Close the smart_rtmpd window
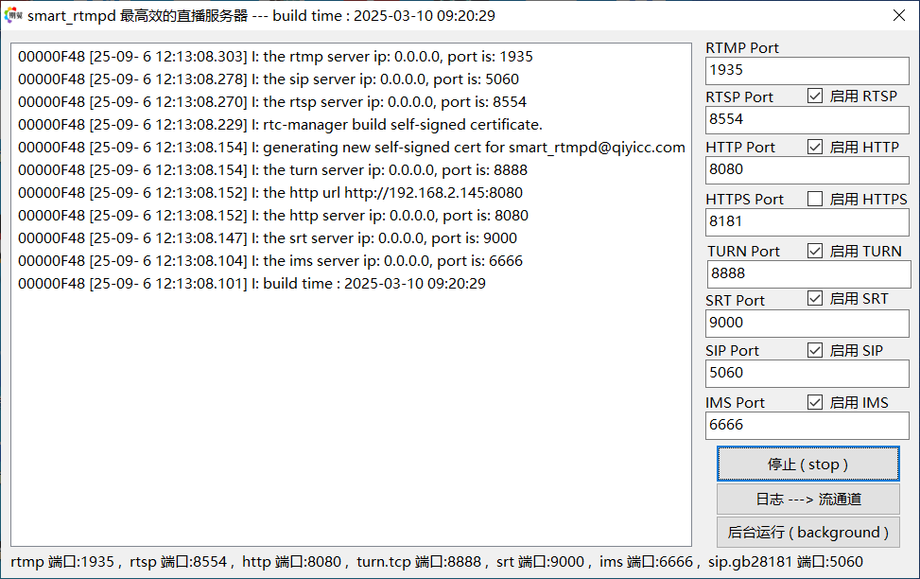This screenshot has width=920, height=579. pyautogui.click(x=899, y=15)
